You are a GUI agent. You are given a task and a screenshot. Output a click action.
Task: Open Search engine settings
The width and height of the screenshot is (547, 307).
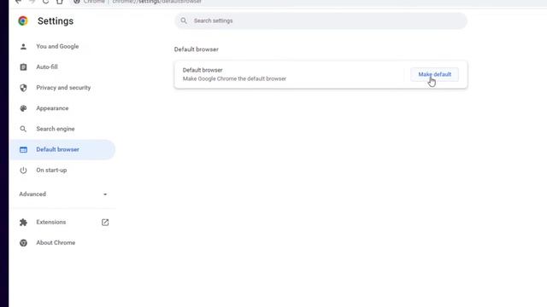[55, 129]
